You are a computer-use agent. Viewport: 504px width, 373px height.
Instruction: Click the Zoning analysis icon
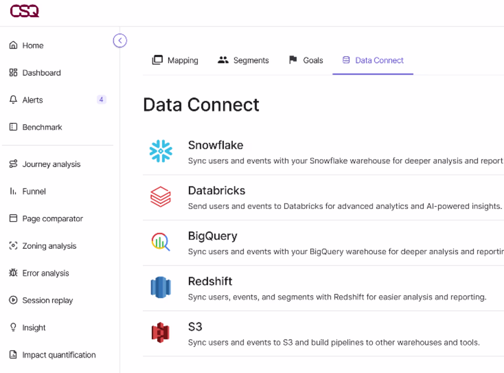tap(13, 246)
